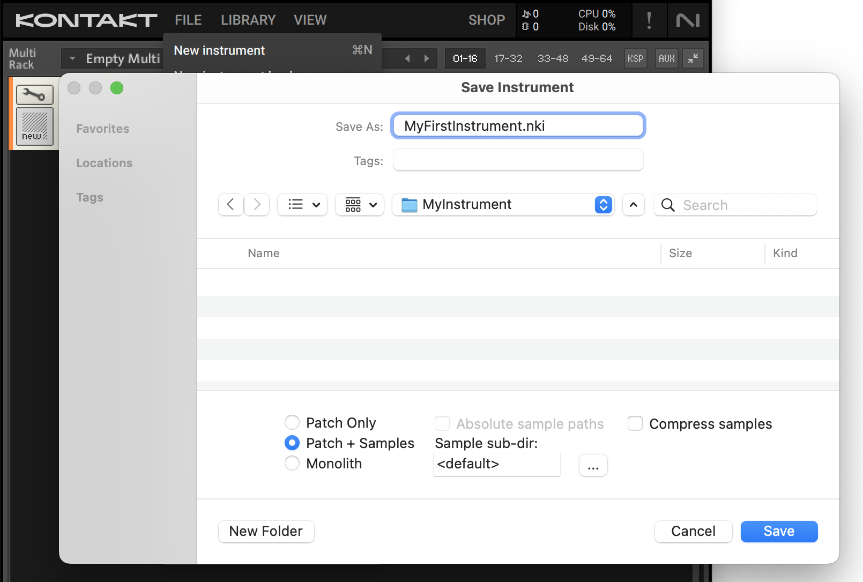This screenshot has width=863, height=582.
Task: Click the Native Instruments NI logo
Action: [x=688, y=20]
